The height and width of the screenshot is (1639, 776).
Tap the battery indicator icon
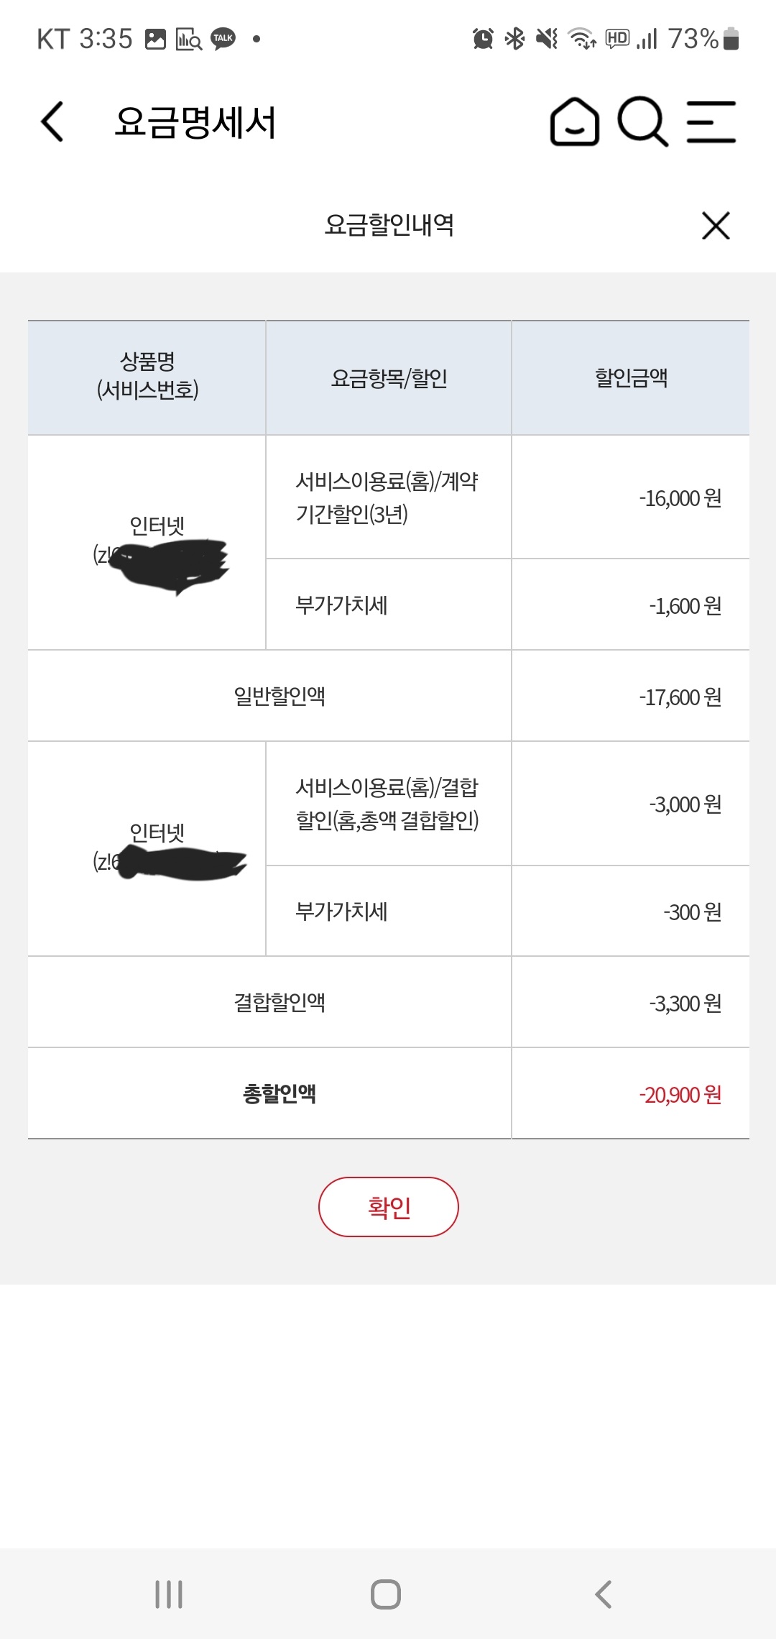click(731, 39)
